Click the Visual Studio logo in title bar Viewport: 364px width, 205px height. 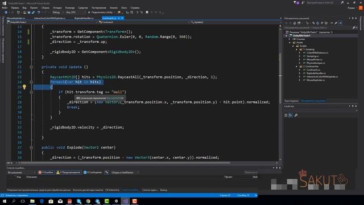(x=4, y=3)
